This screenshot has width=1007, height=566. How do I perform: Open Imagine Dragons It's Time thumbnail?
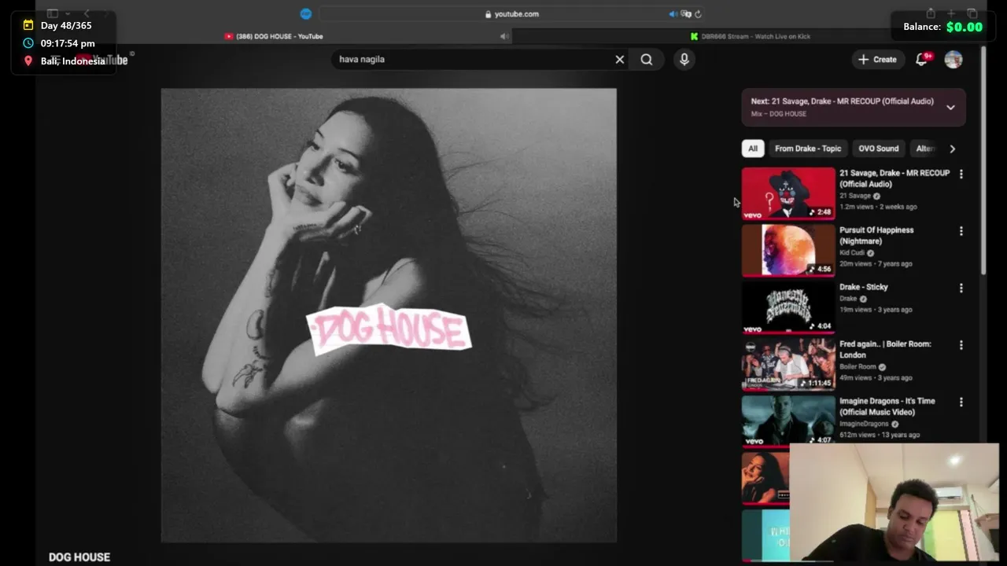tap(788, 421)
